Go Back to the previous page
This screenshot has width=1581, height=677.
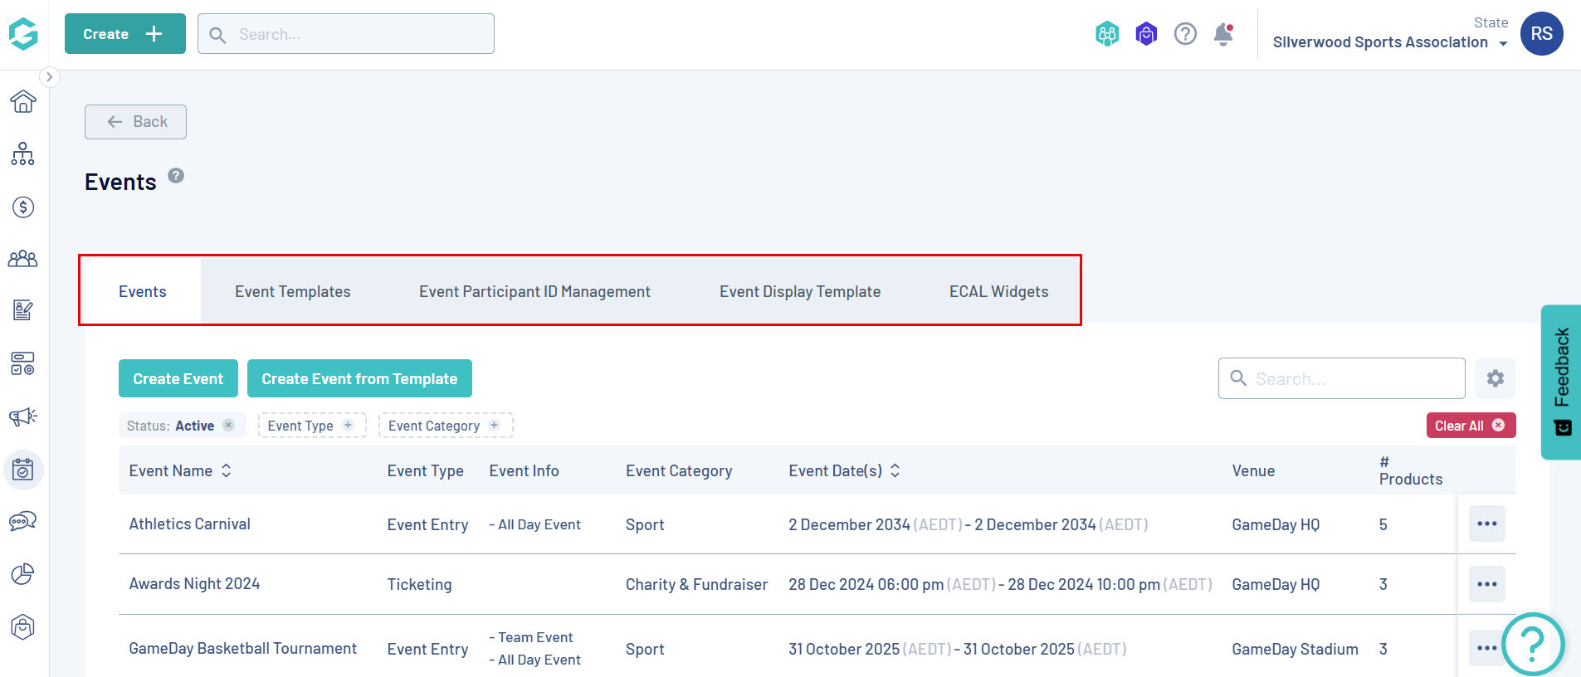[x=135, y=122]
